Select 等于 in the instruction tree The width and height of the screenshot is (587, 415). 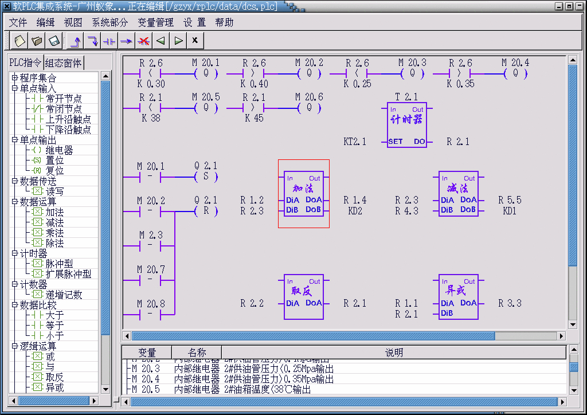54,326
